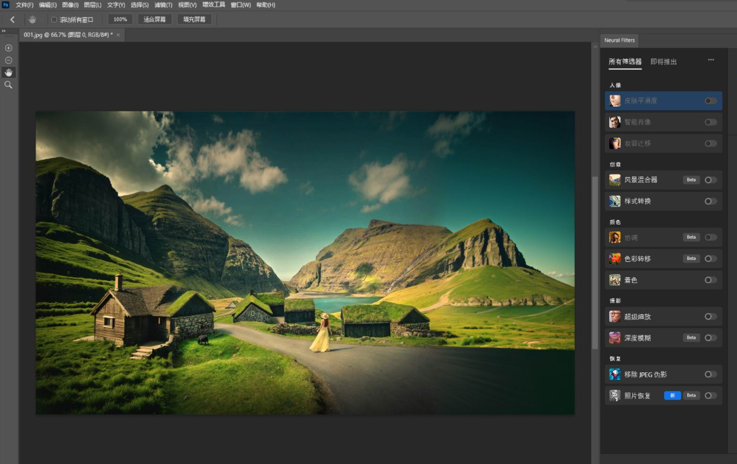Screen dimensions: 737x464
Task: Open the 滤镜(T) menu
Action: click(163, 5)
